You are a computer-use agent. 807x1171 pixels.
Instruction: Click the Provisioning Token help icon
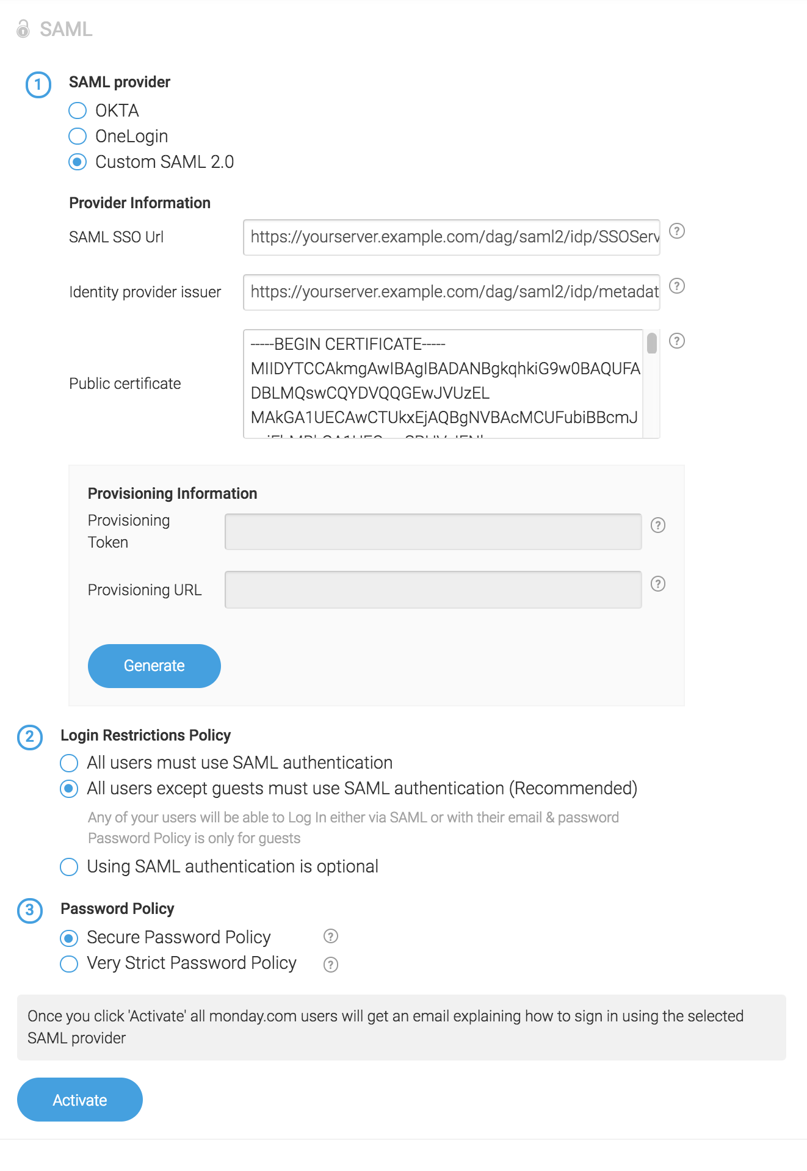(x=657, y=526)
